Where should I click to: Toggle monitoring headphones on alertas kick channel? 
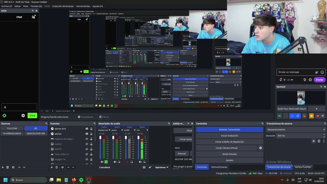pyautogui.click(x=106, y=162)
